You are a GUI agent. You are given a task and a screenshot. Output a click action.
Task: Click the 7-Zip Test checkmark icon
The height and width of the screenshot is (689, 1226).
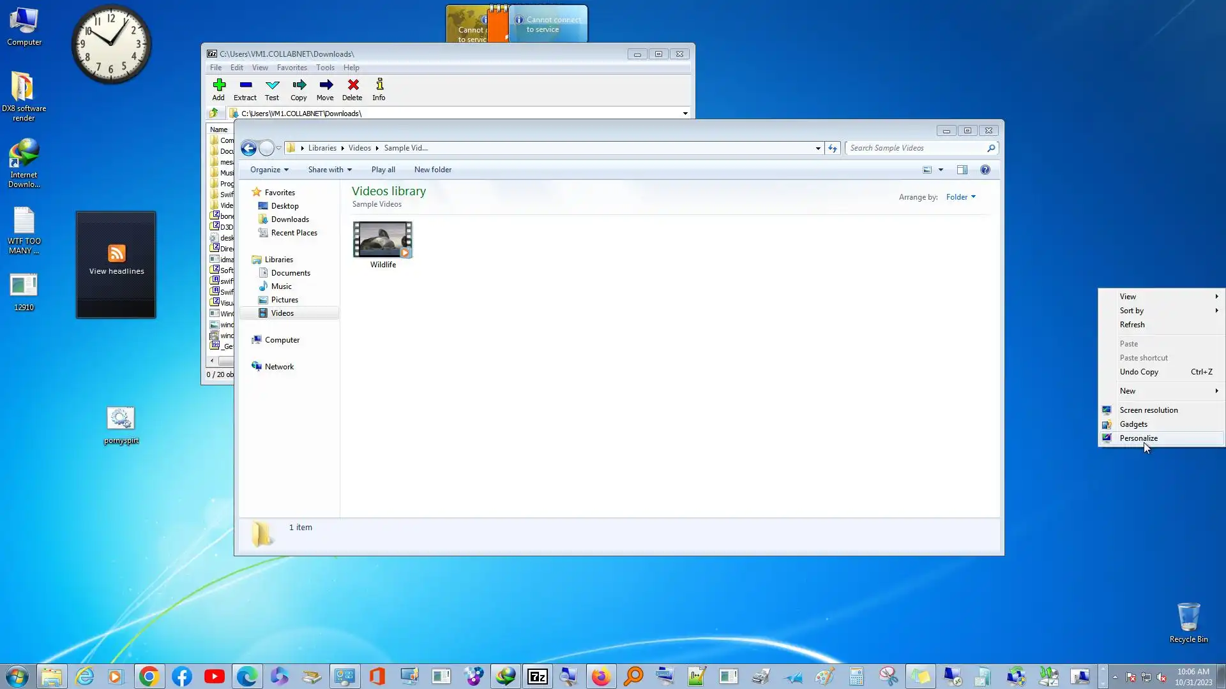272,85
